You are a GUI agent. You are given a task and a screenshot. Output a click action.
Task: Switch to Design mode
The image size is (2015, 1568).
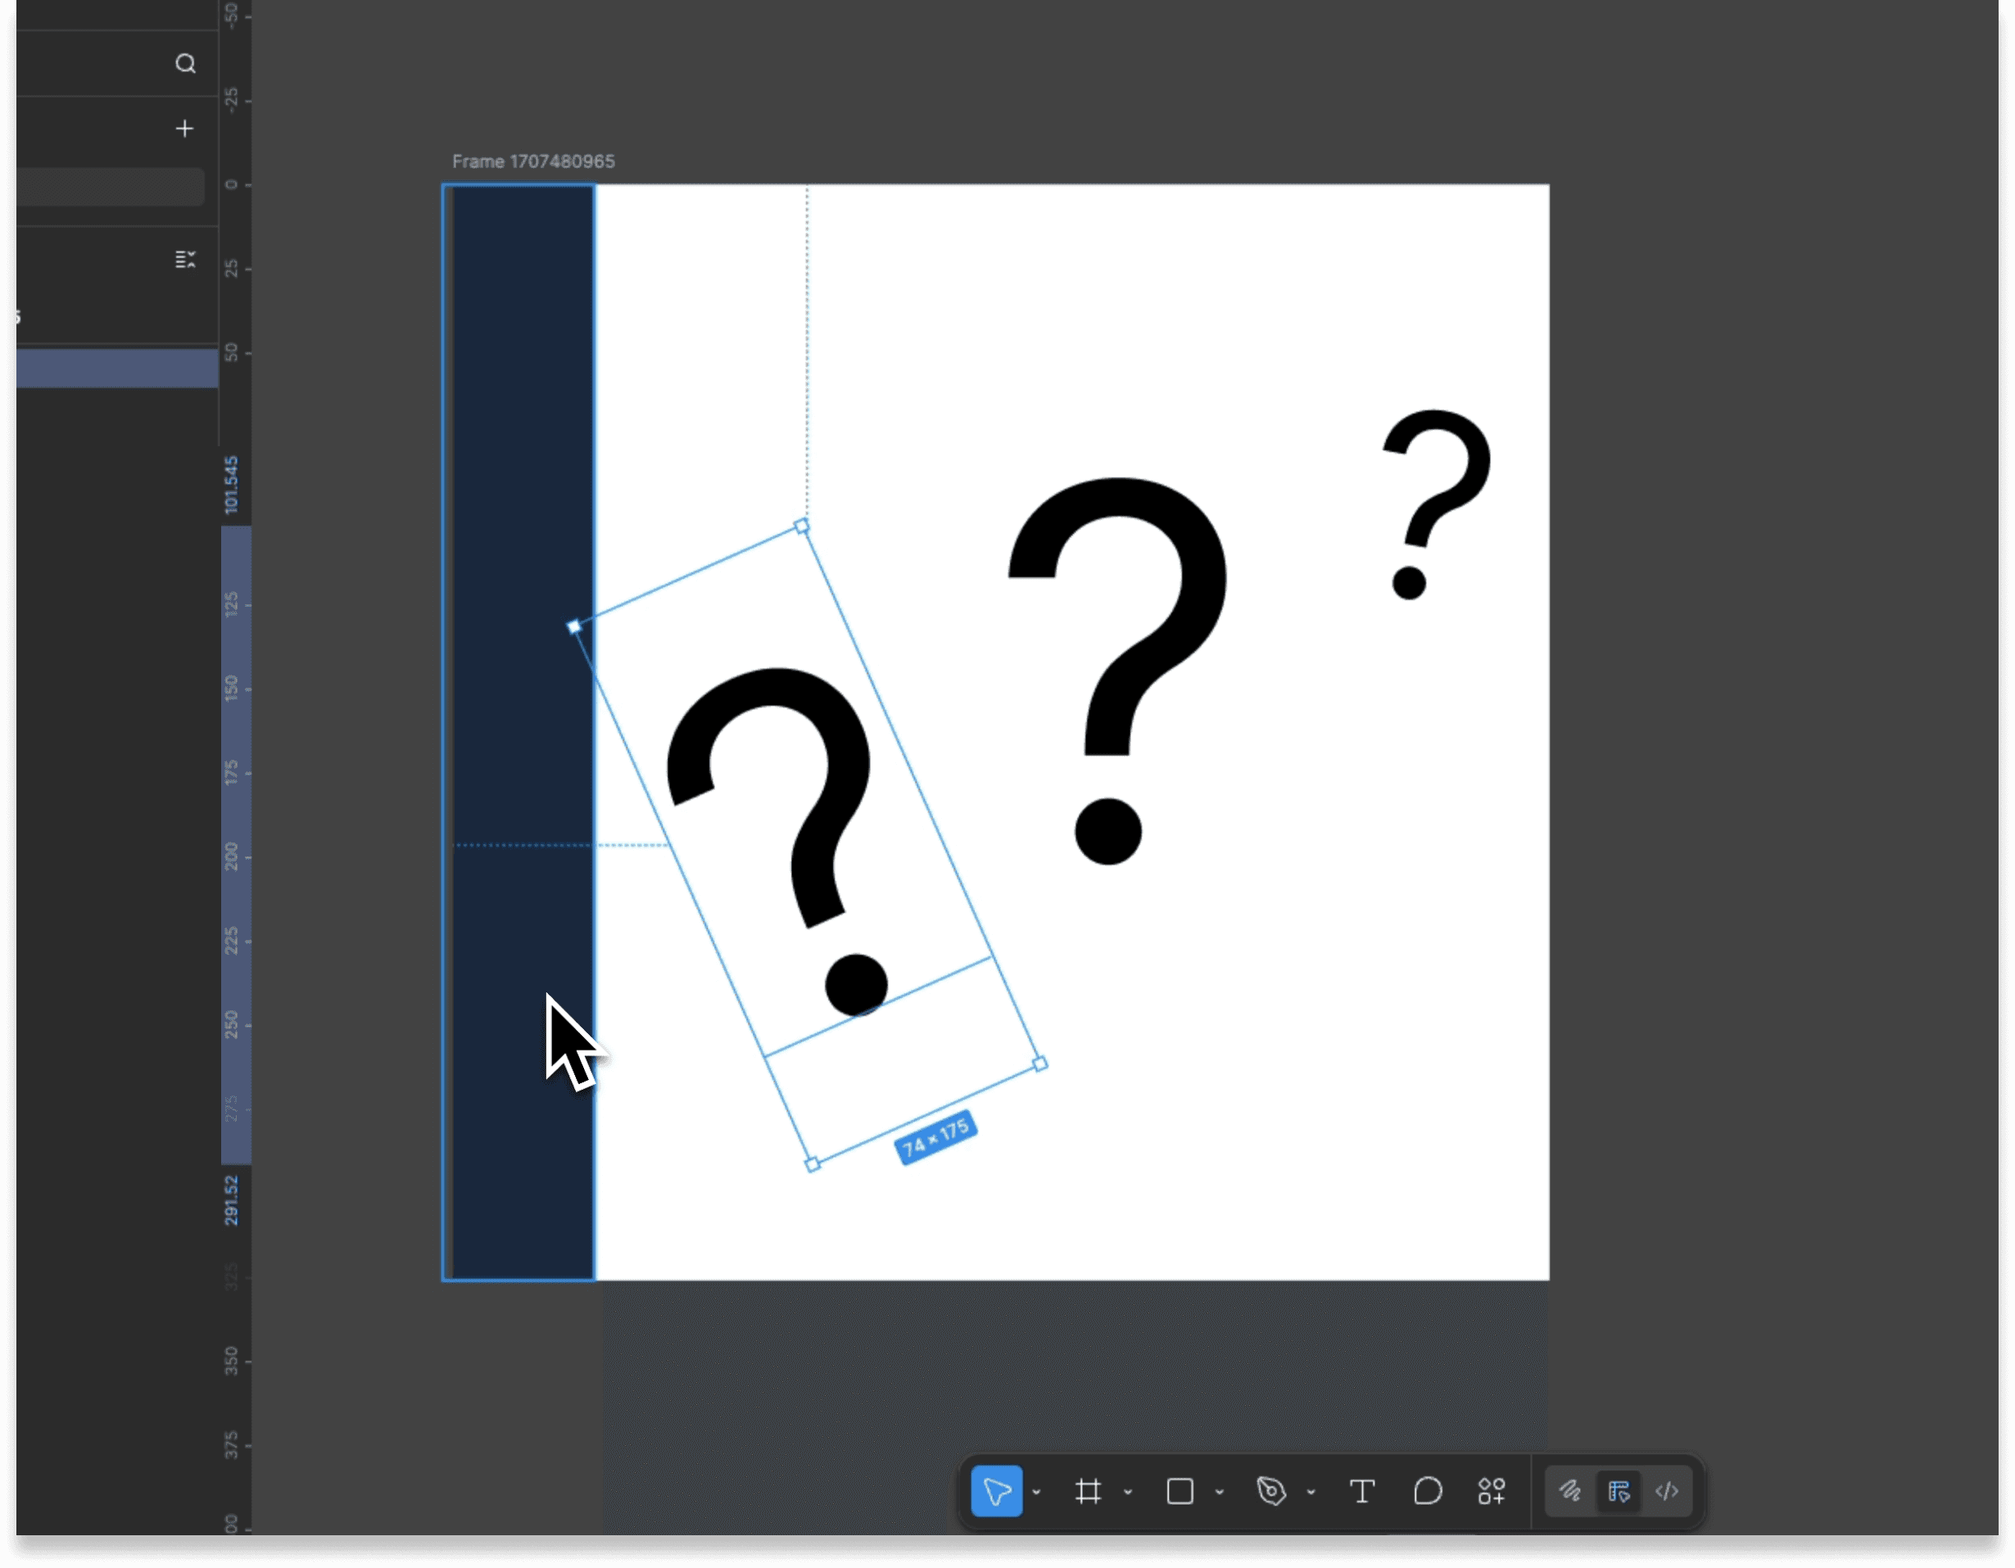pyautogui.click(x=1619, y=1490)
